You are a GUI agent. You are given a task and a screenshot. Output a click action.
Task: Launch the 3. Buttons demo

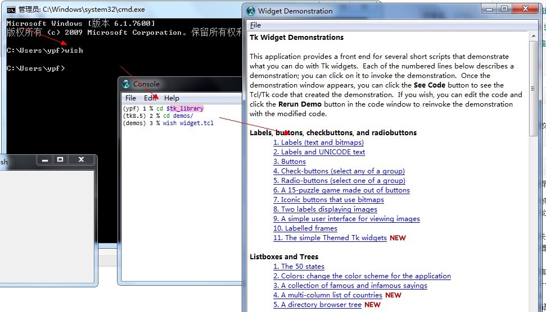[290, 161]
